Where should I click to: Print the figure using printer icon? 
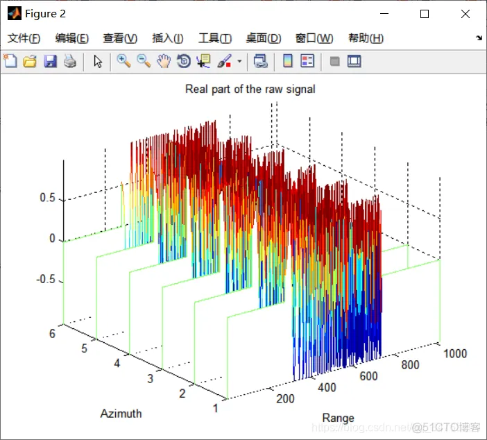tap(70, 61)
